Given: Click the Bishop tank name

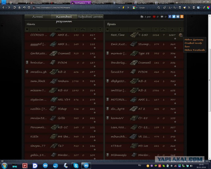Looking at the screenshot, I should (62, 109).
